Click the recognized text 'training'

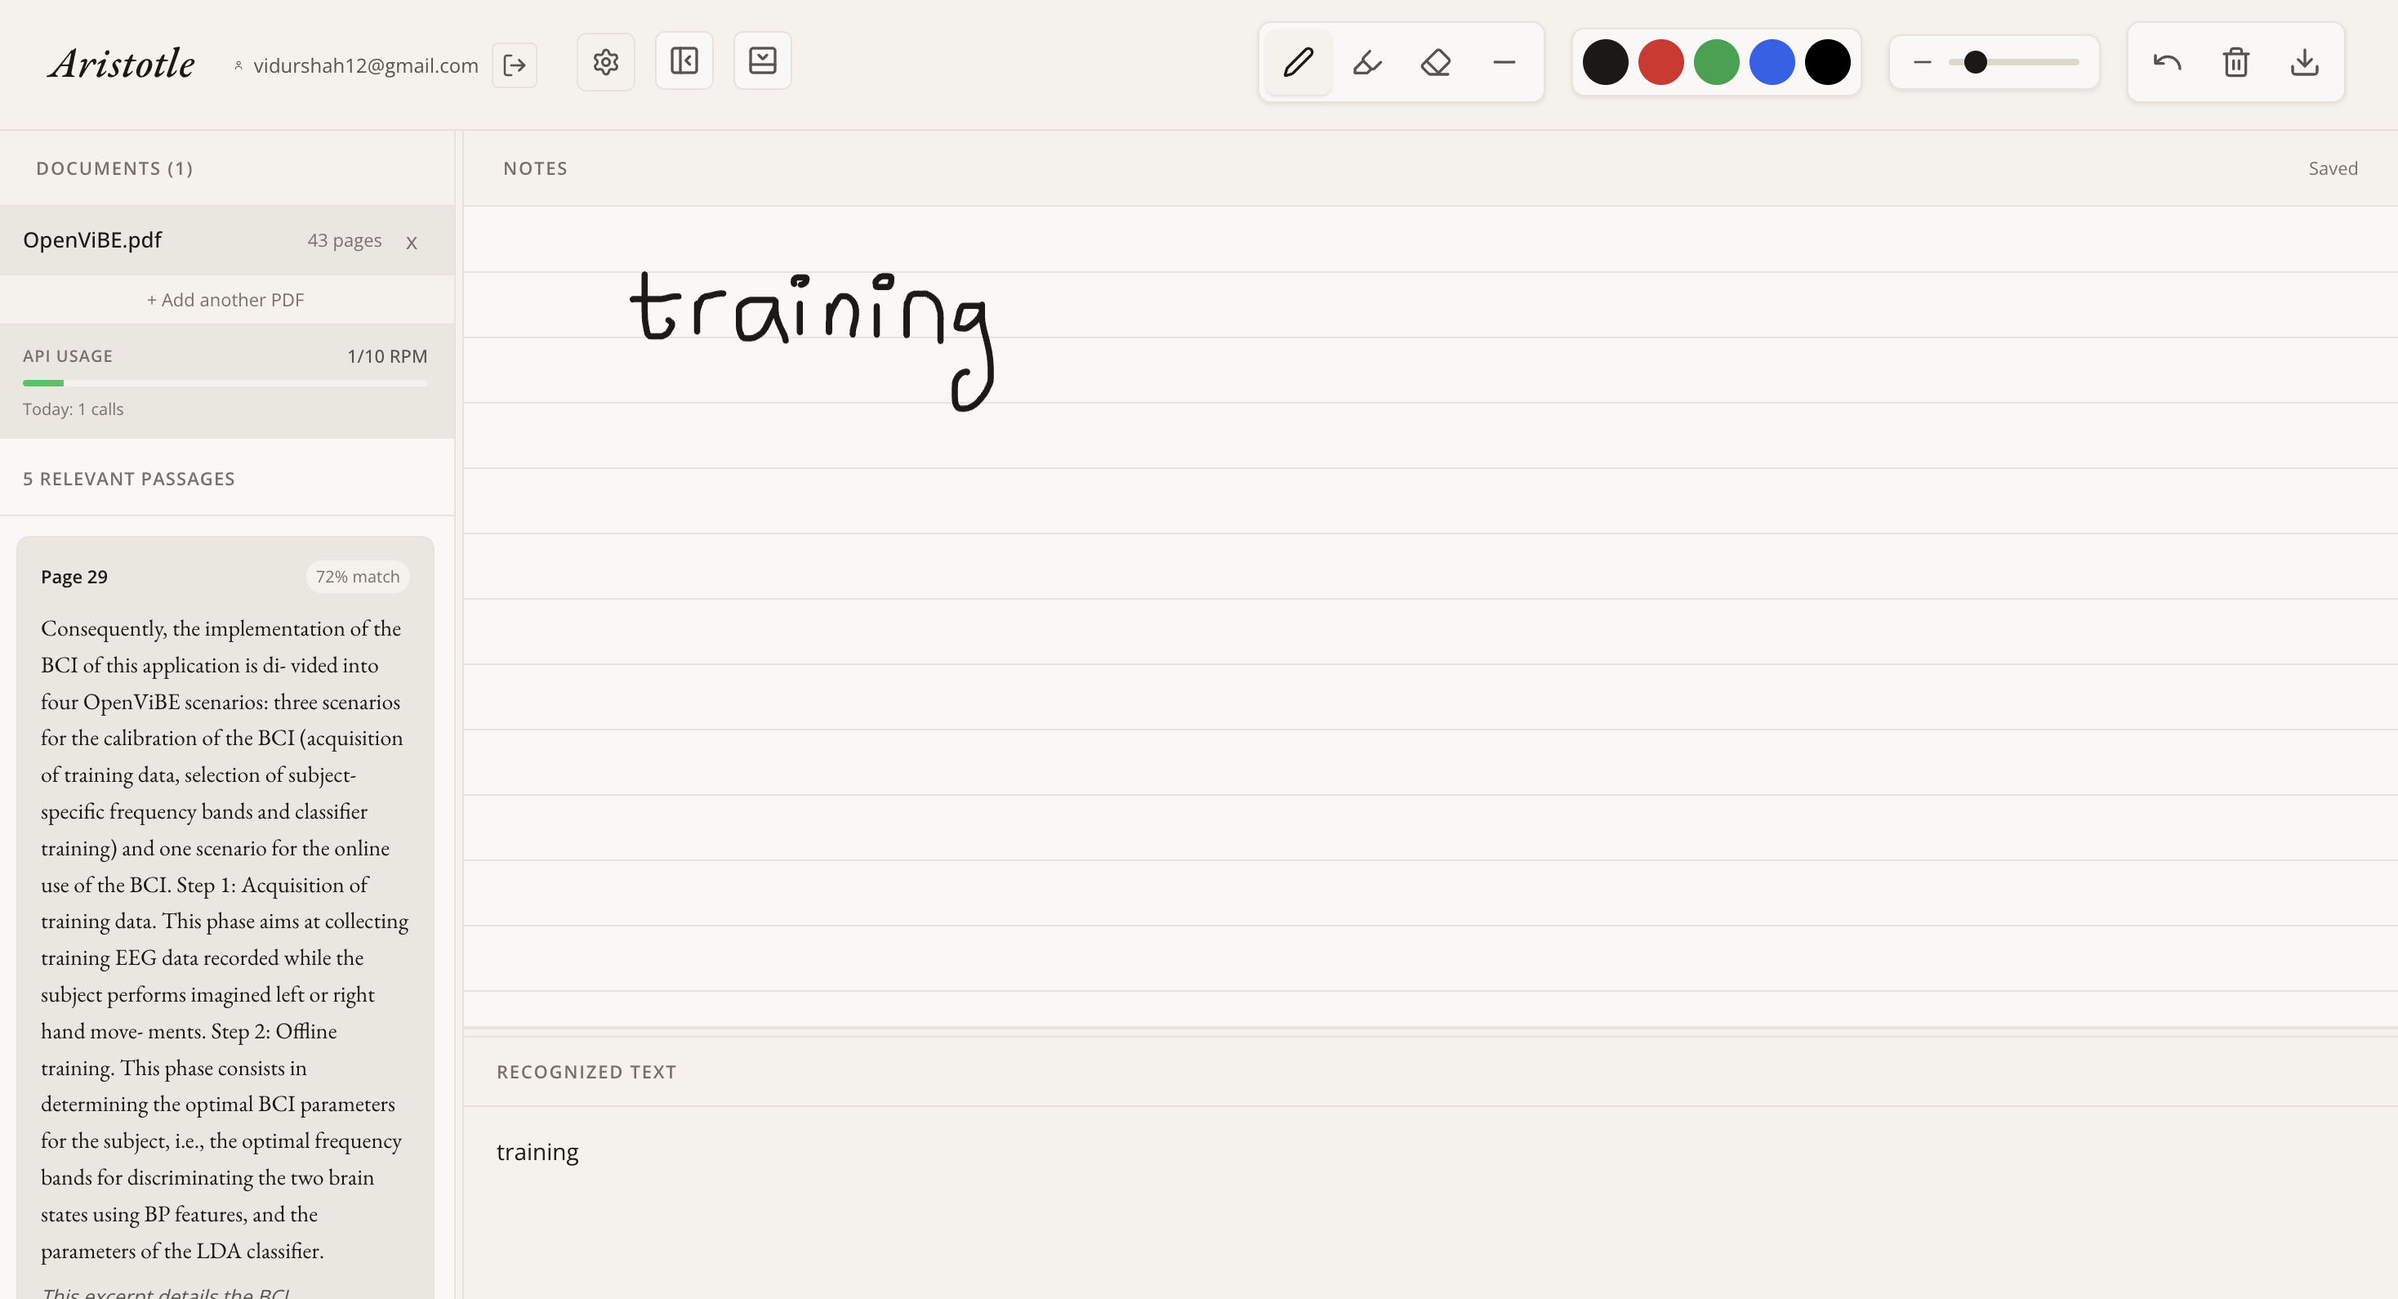(x=537, y=1152)
